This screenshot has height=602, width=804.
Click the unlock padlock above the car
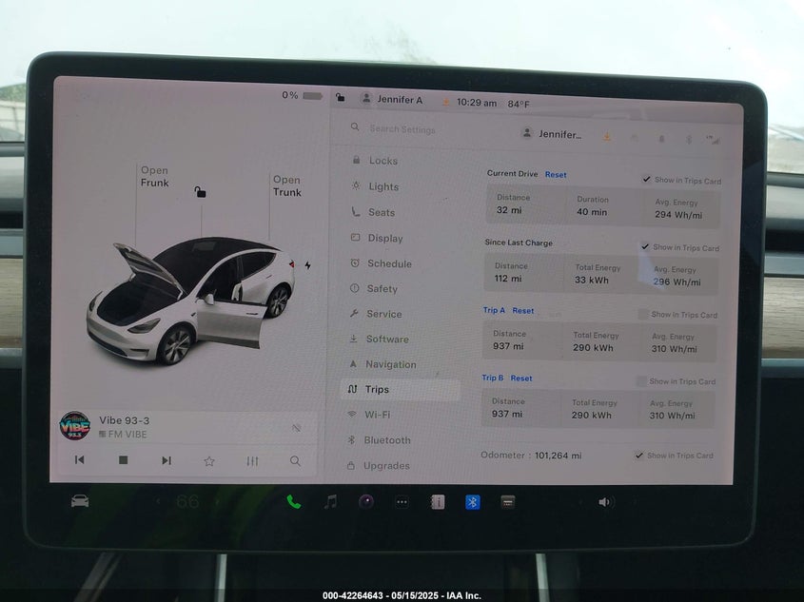[201, 192]
